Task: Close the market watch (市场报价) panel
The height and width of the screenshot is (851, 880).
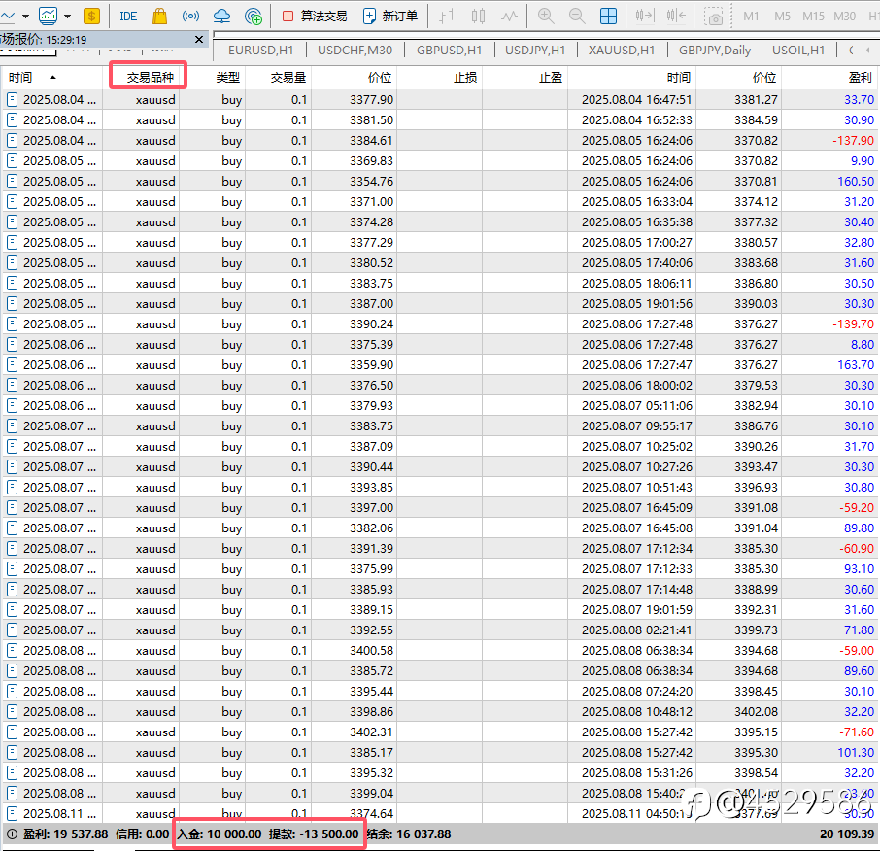Action: click(x=199, y=40)
